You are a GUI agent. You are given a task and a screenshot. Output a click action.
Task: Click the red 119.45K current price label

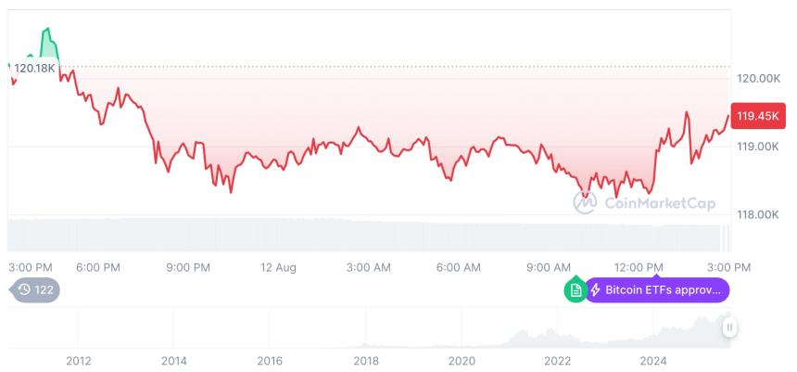[757, 116]
